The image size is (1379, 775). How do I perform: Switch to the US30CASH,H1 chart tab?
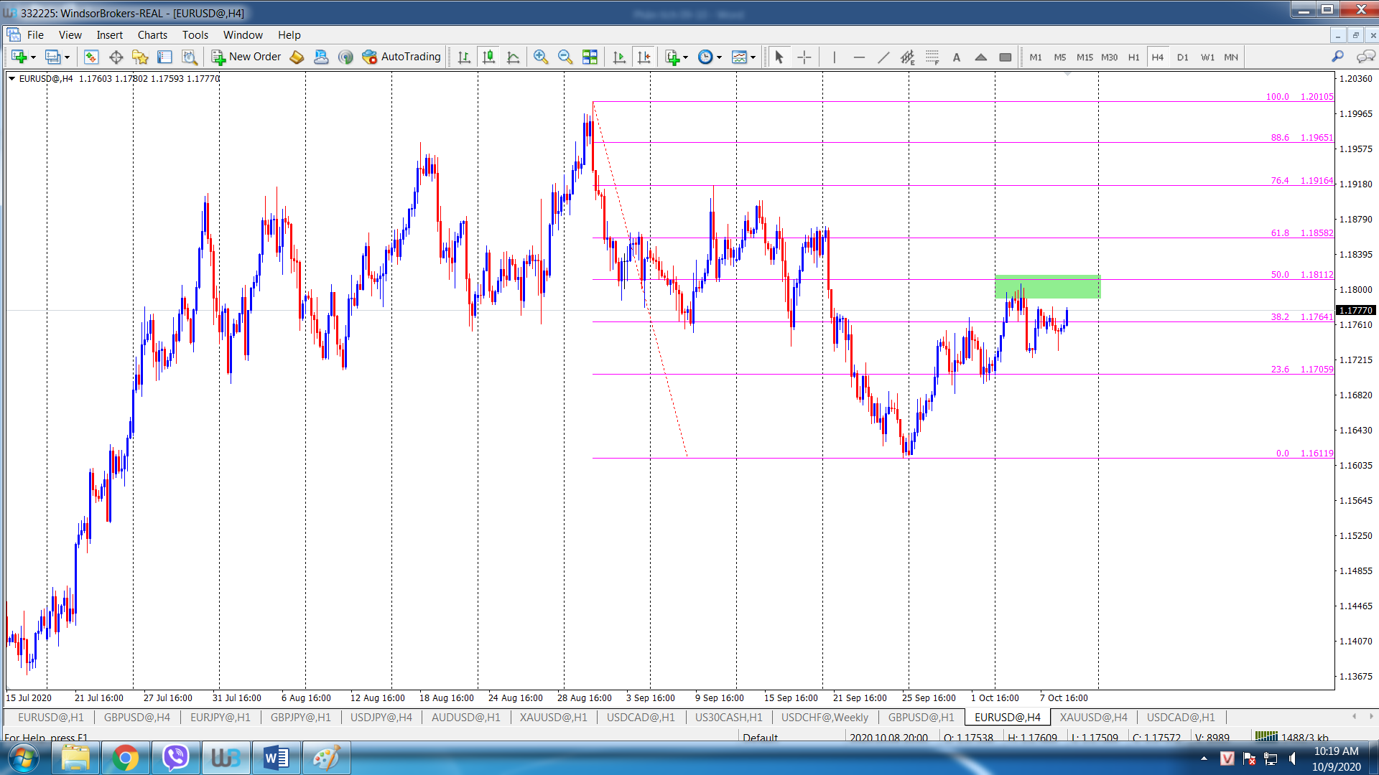pyautogui.click(x=728, y=717)
